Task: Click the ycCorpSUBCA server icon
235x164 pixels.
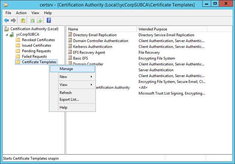Action: [x=12, y=35]
